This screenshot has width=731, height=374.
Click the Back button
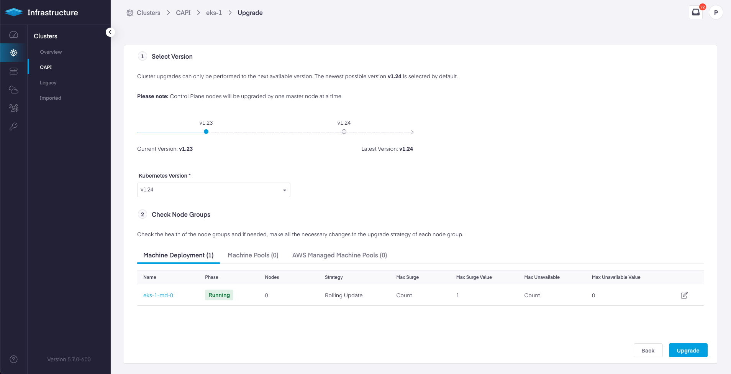tap(648, 351)
